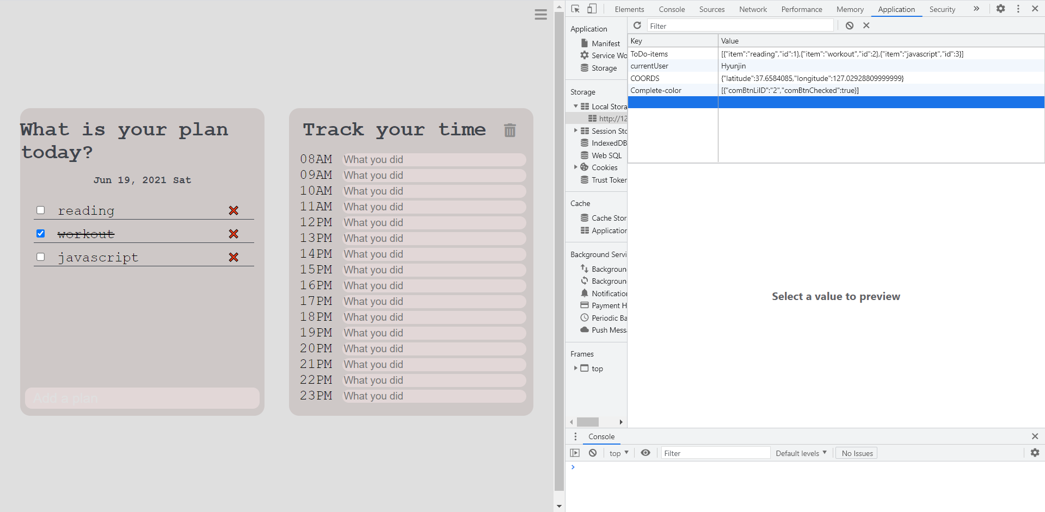Screen dimensions: 1045x512
Task: Open DevTools settings gear
Action: coord(1001,9)
